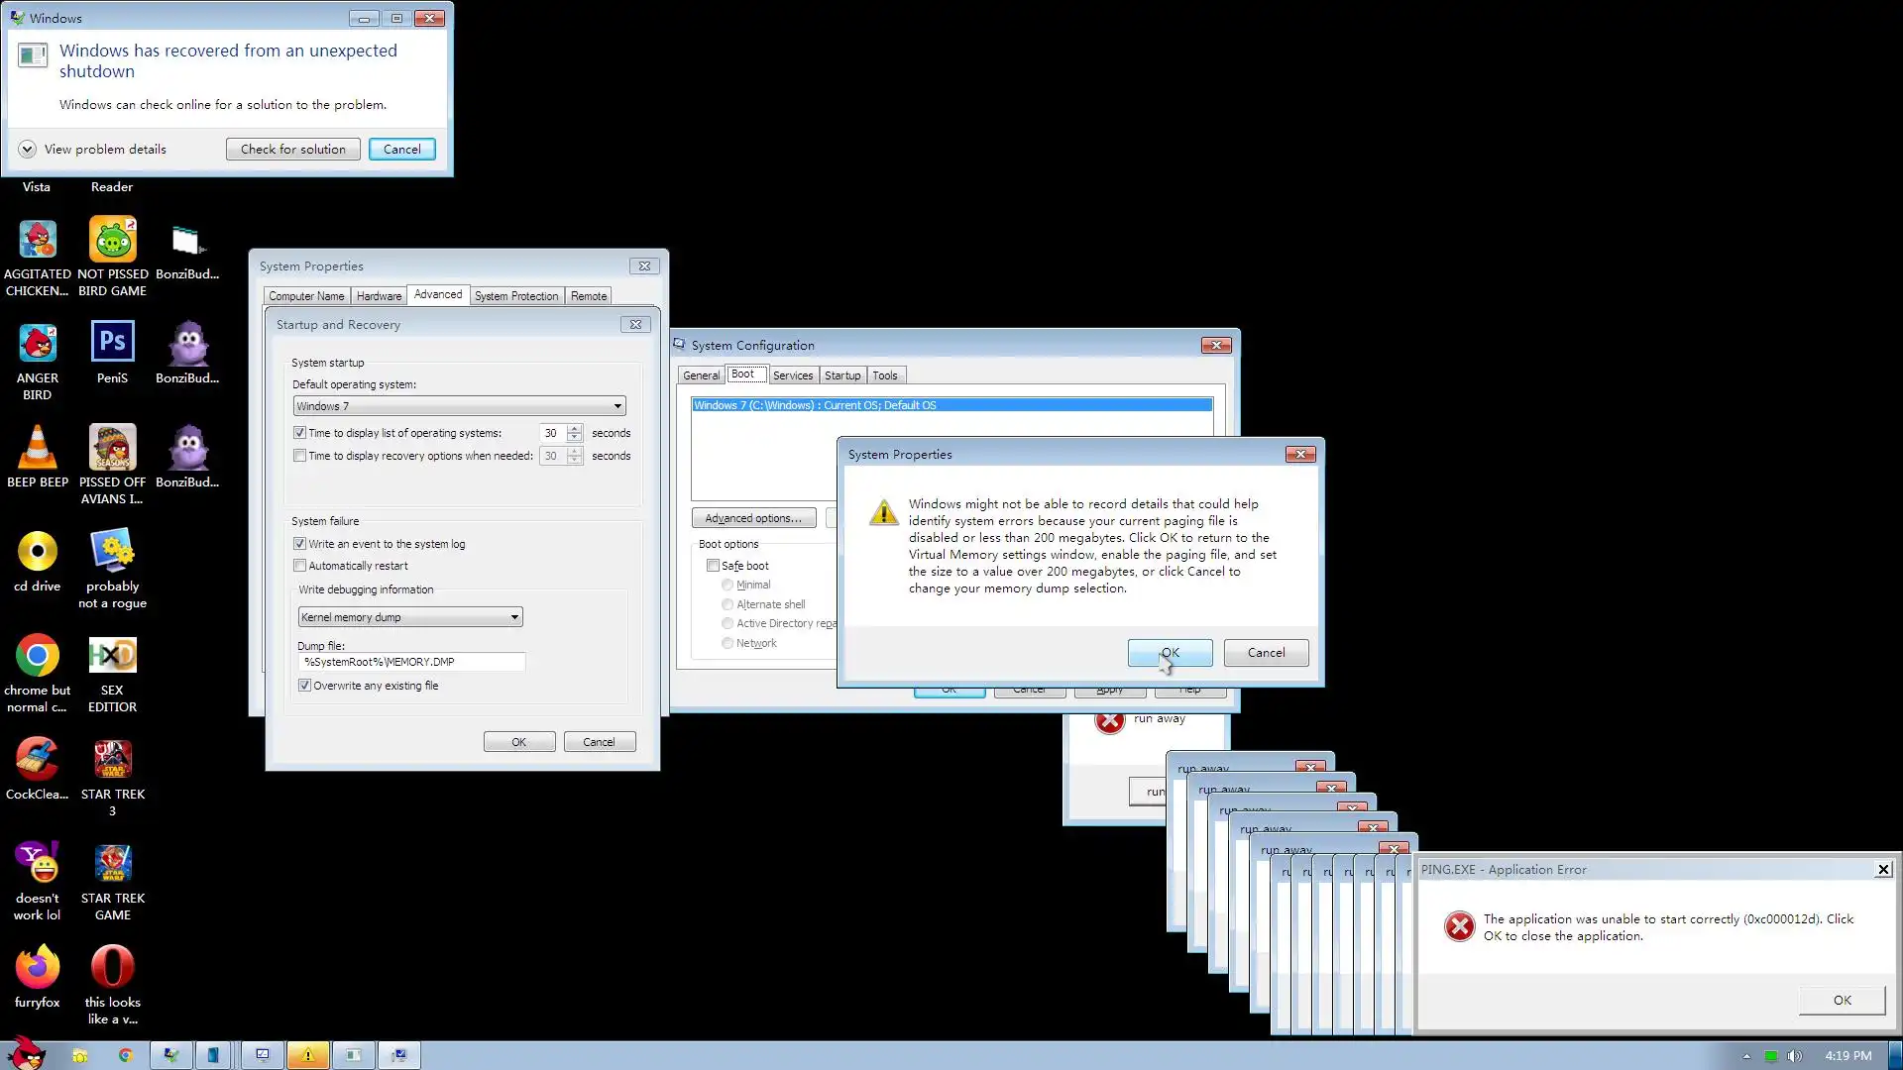Image resolution: width=1903 pixels, height=1070 pixels.
Task: Open the Photoshop PeniS desktop icon
Action: (112, 343)
